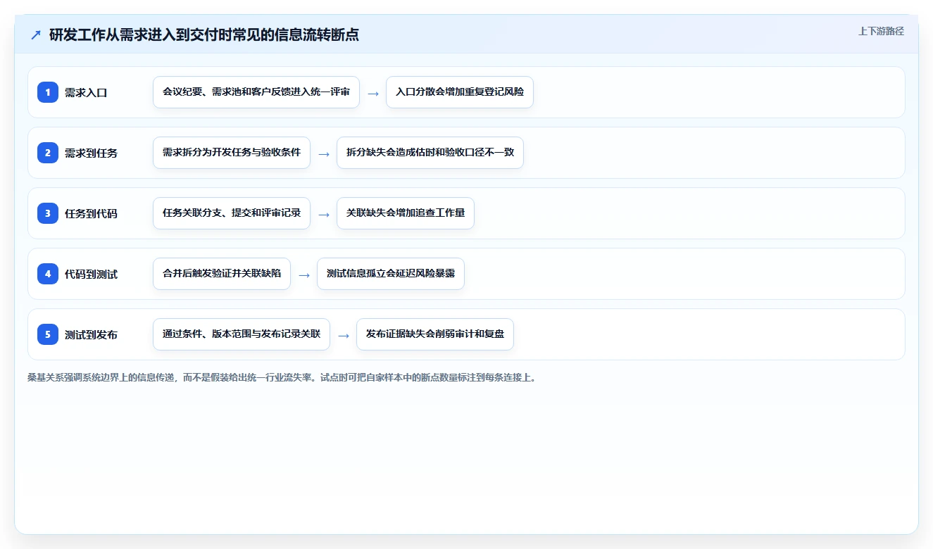Select the 需求入口 row label
This screenshot has height=549, width=933.
click(86, 92)
